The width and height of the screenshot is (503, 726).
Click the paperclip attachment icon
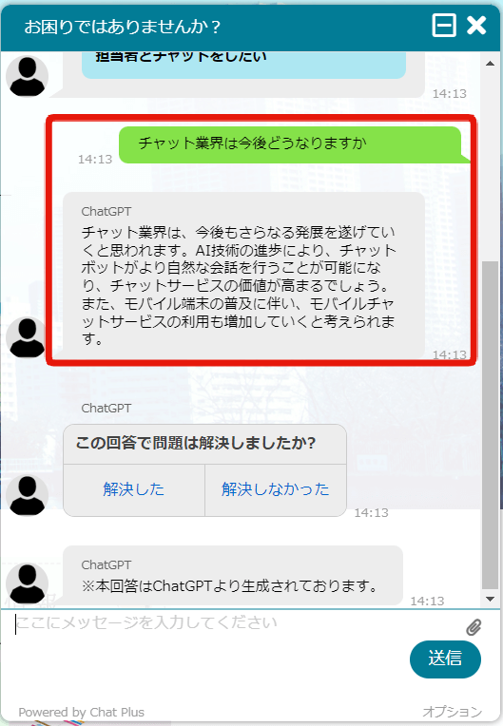click(x=474, y=627)
